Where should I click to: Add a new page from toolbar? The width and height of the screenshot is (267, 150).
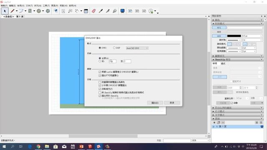130,11
